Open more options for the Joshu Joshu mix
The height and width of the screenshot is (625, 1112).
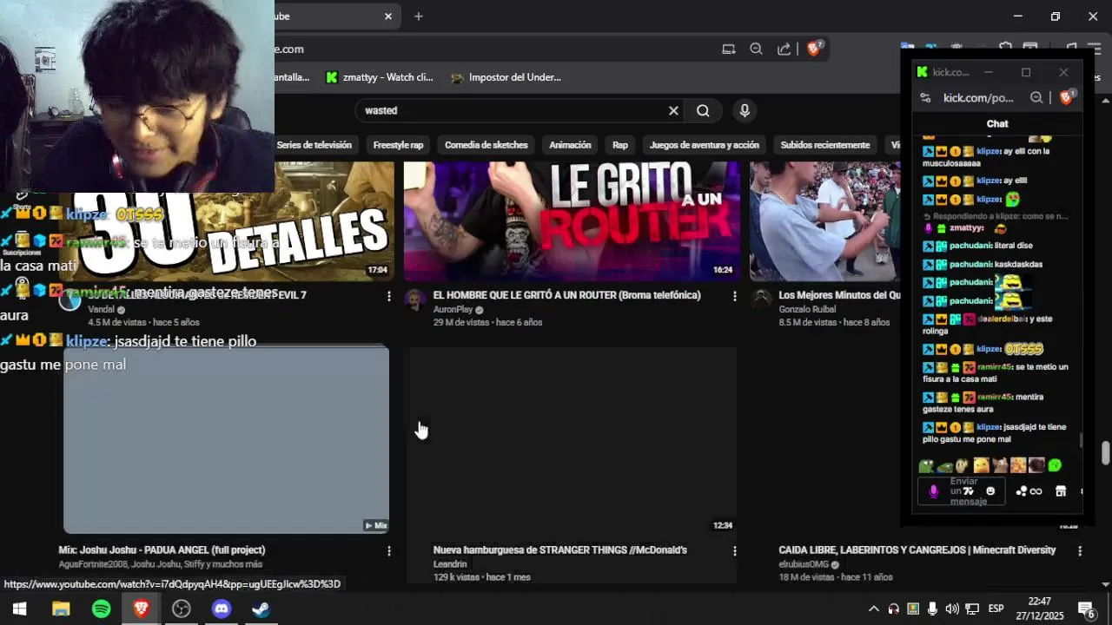click(x=388, y=550)
